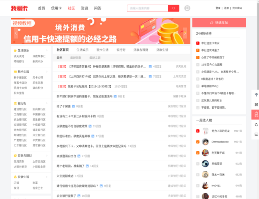Viewport: 259px width, 199px height.
Task: Expand 银行街 section chevron
Action: 47,103
